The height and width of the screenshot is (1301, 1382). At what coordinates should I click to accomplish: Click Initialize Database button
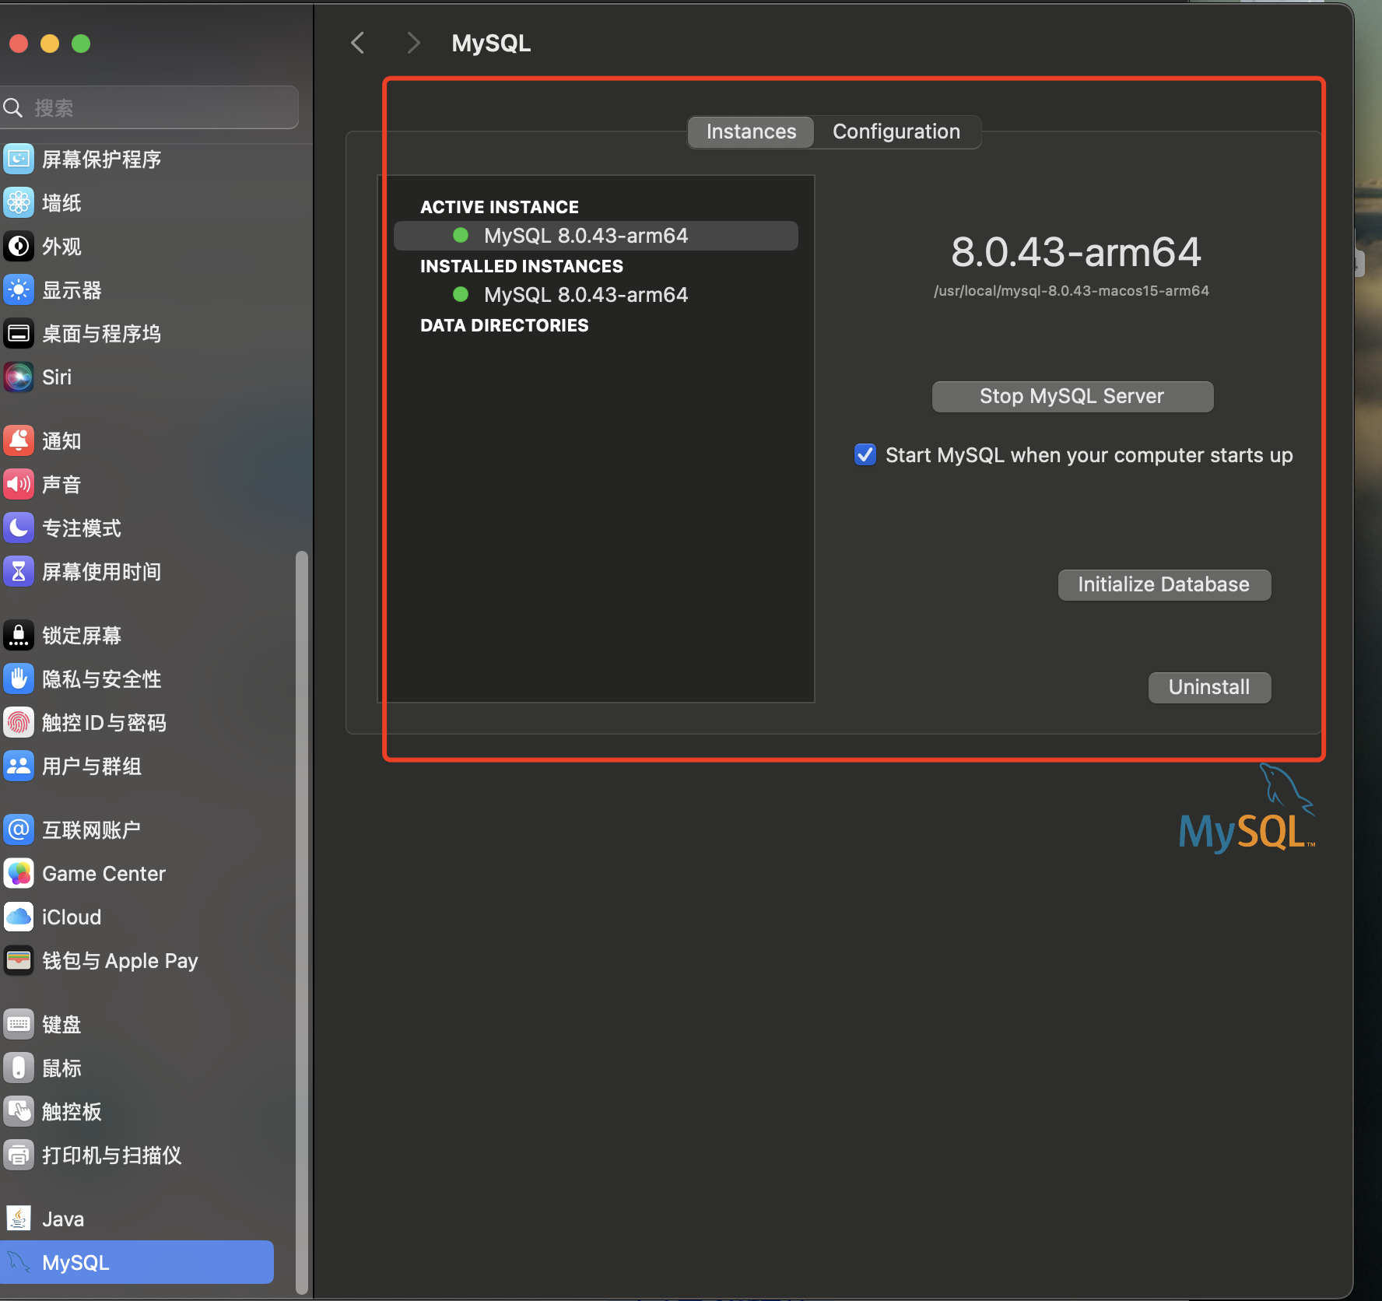[x=1164, y=584]
